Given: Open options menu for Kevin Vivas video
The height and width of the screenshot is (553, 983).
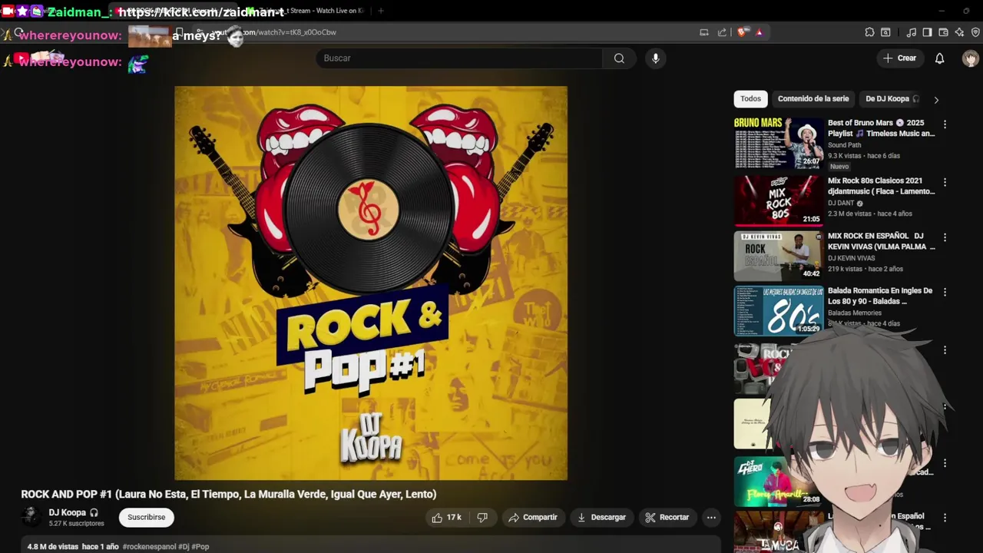Looking at the screenshot, I should tap(945, 238).
